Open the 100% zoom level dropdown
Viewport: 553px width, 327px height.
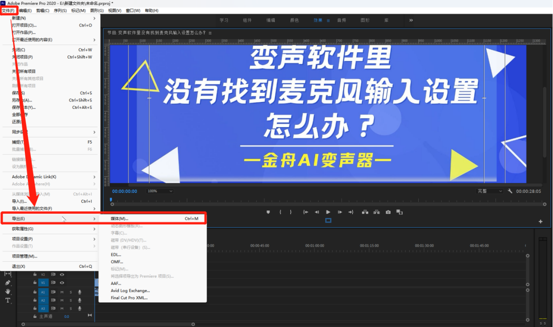pyautogui.click(x=160, y=191)
